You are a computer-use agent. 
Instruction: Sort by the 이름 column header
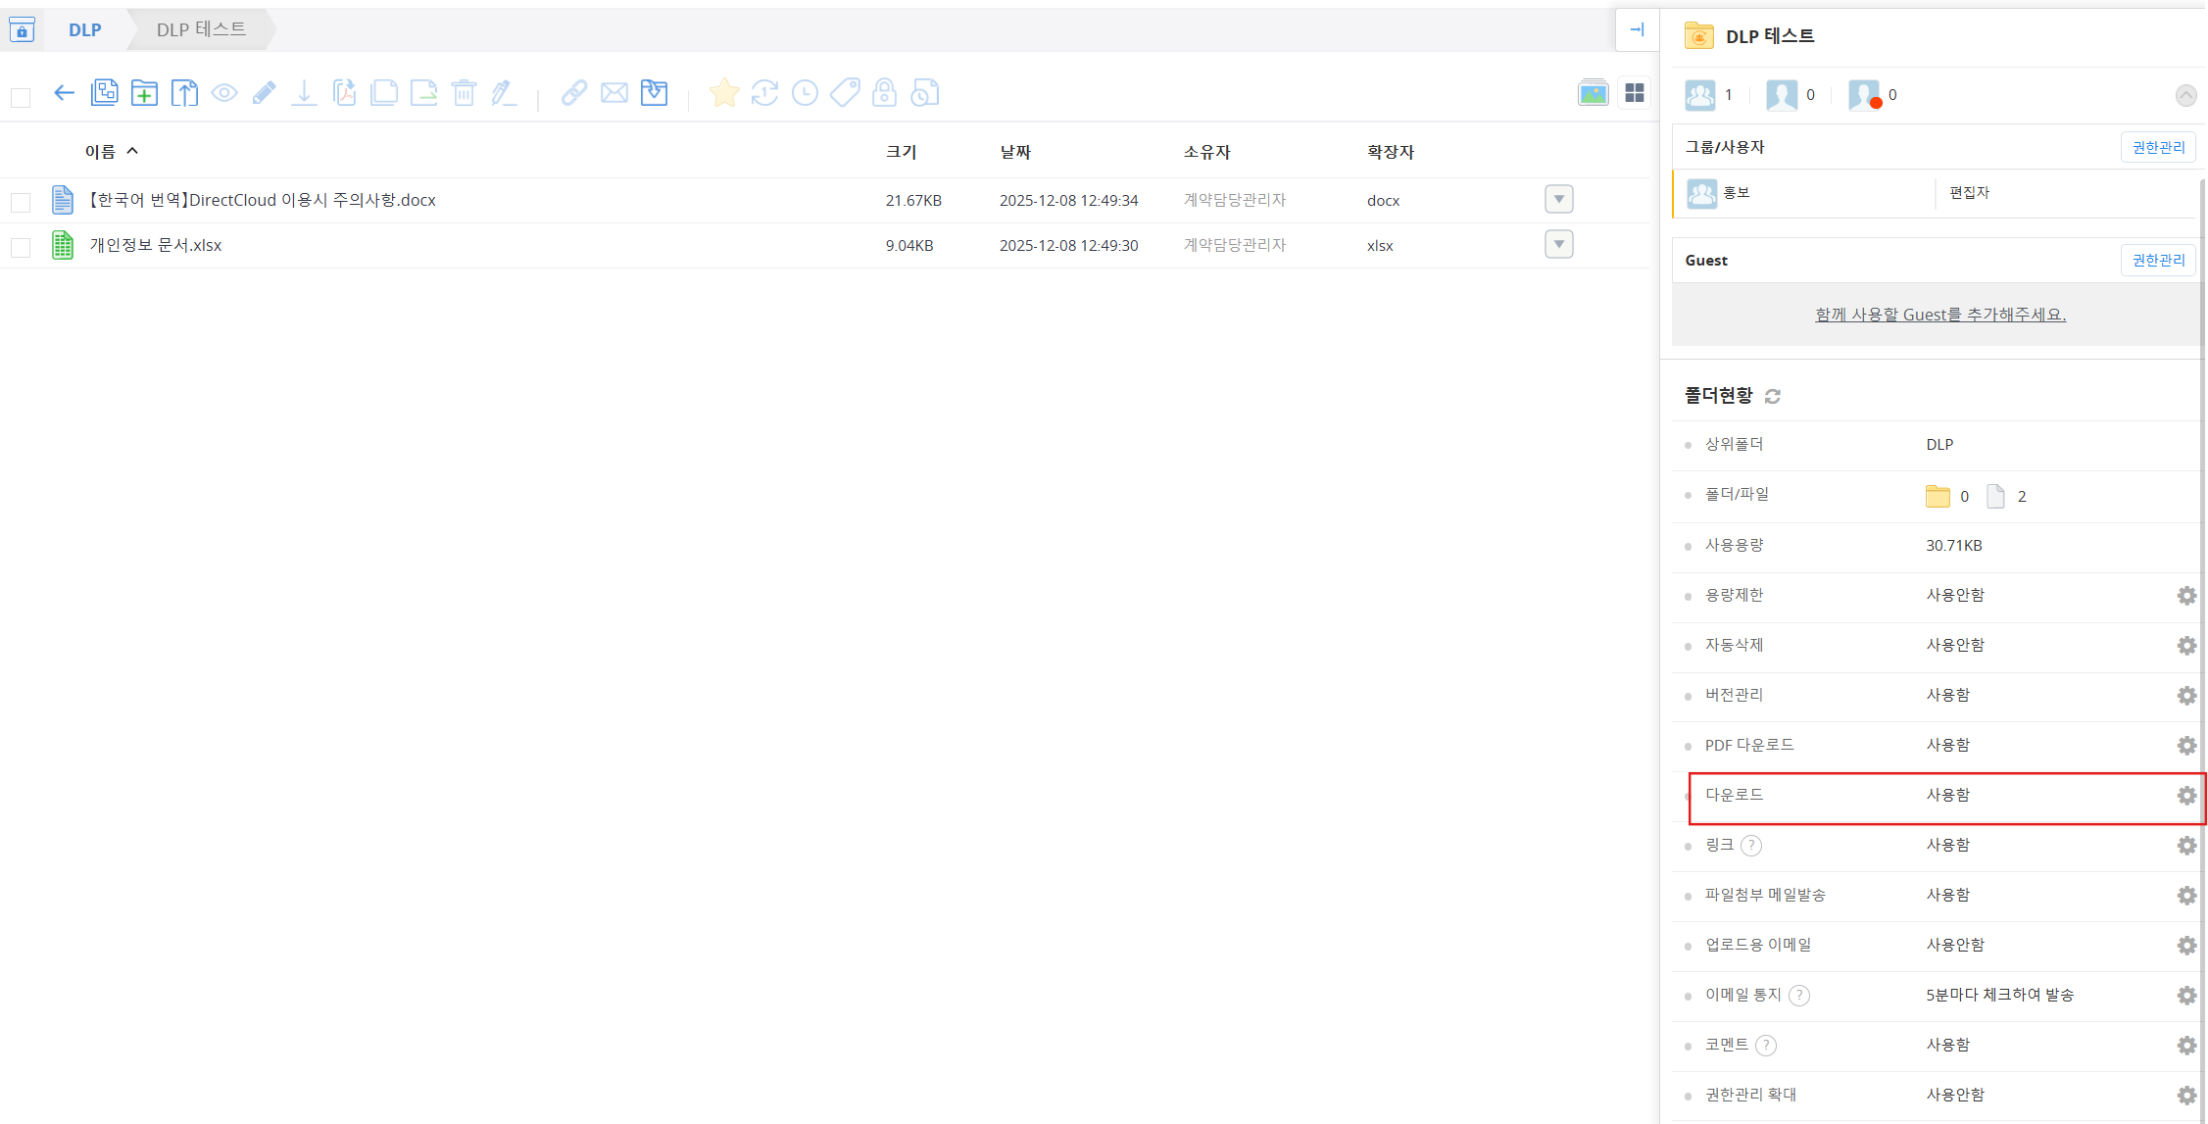pos(100,151)
